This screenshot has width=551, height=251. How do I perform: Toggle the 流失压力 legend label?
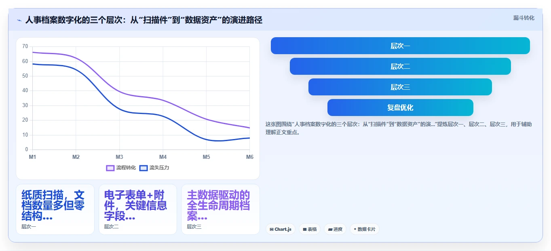tap(159, 168)
